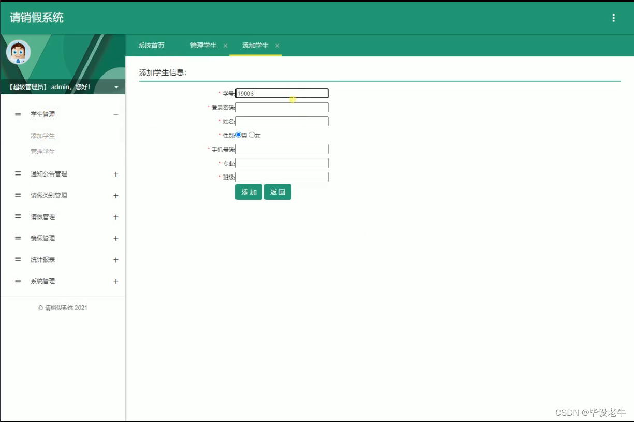Click hamburger icon beside 请假类别管理
Viewport: 634px width, 422px height.
pyautogui.click(x=18, y=195)
